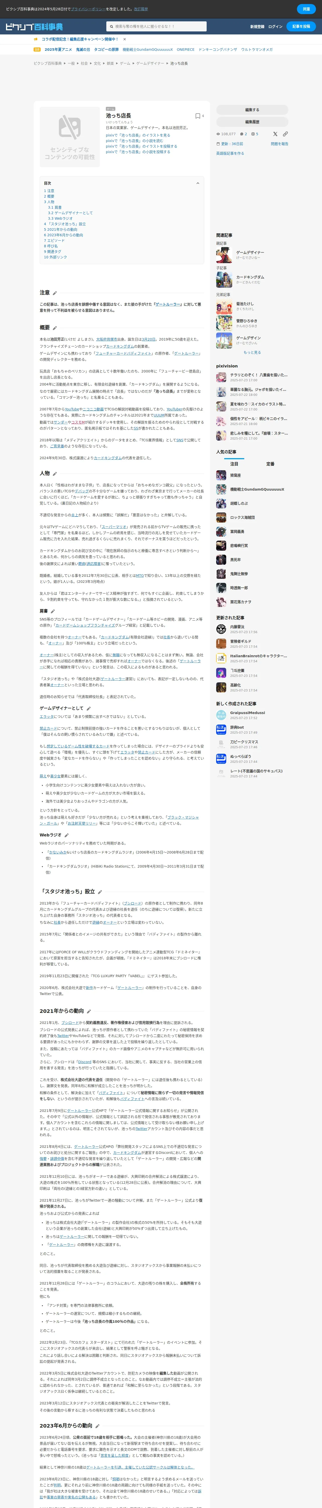Screen dimensions: 322x1508
Task: Collapse the 目次 table of contents
Action: tap(198, 183)
